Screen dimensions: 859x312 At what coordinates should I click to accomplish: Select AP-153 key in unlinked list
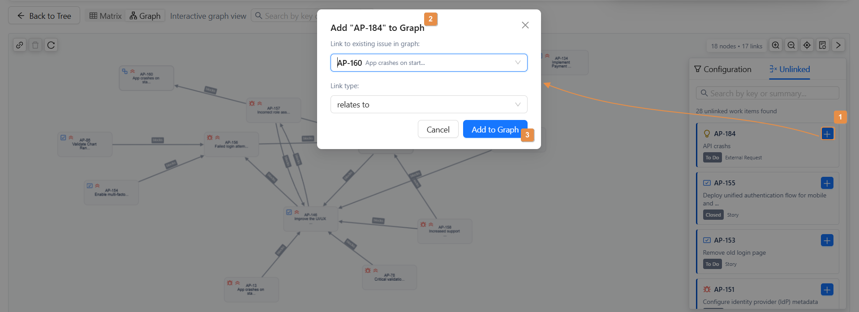pos(725,240)
